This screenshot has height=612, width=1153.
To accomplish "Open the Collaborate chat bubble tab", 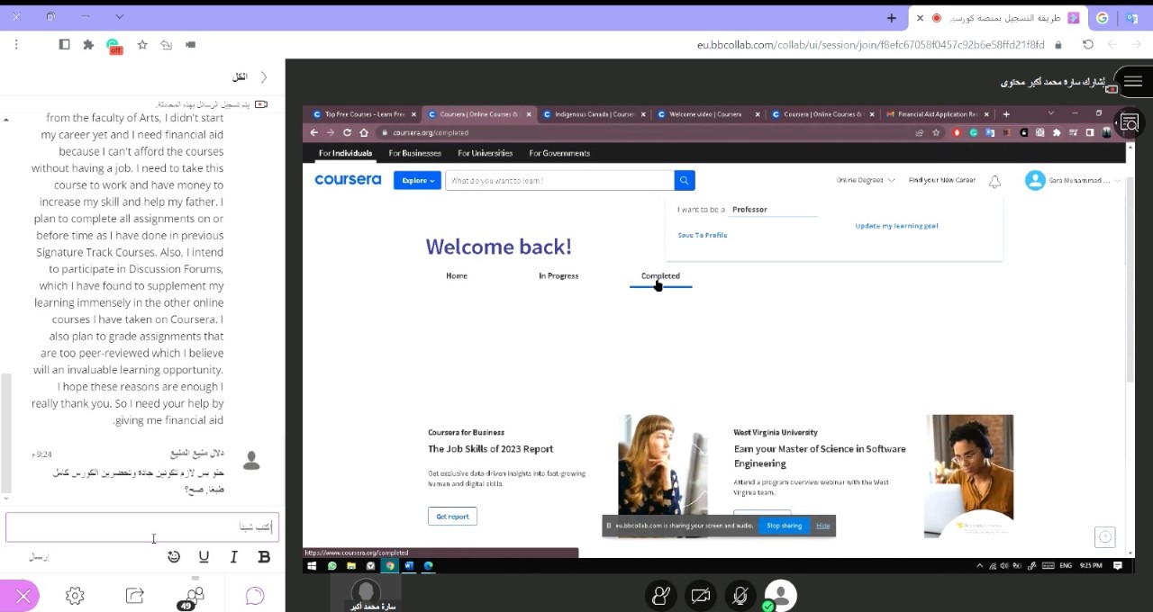I will click(x=255, y=595).
